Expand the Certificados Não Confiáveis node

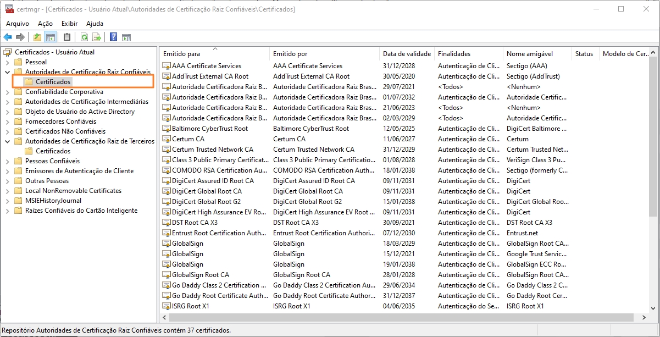[x=7, y=131]
